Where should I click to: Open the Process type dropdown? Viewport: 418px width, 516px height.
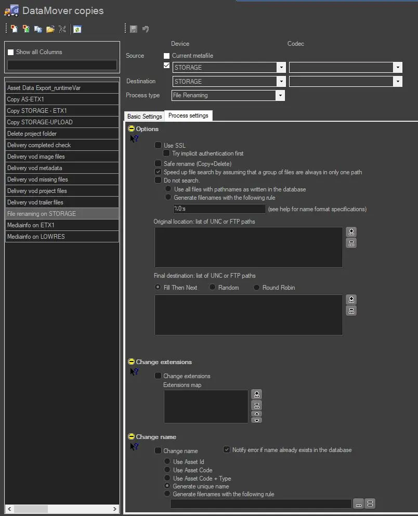(280, 96)
